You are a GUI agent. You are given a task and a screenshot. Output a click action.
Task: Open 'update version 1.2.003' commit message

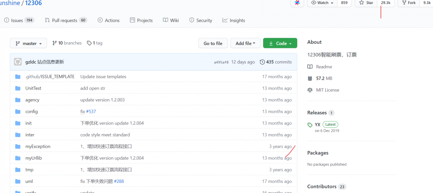coord(102,100)
